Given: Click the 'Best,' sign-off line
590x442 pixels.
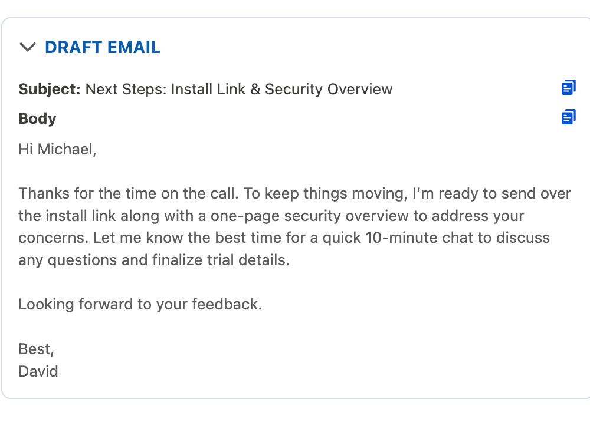Looking at the screenshot, I should [x=36, y=349].
